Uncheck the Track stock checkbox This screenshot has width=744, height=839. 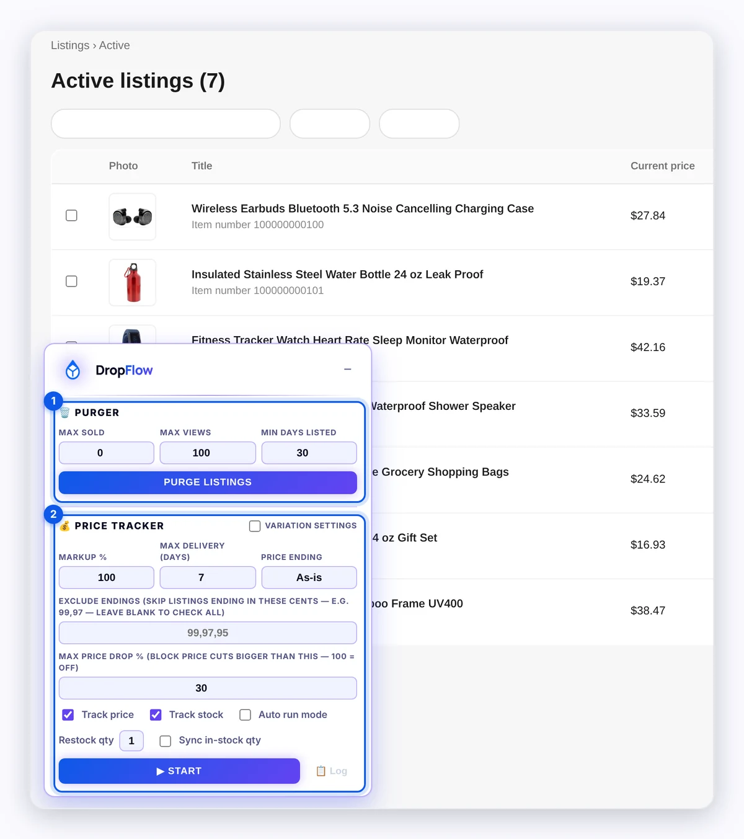click(156, 715)
